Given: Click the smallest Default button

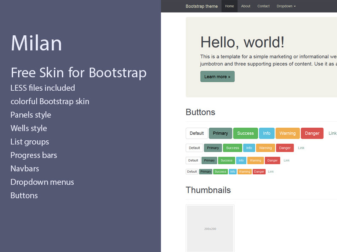Looking at the screenshot, I should pos(192,172).
